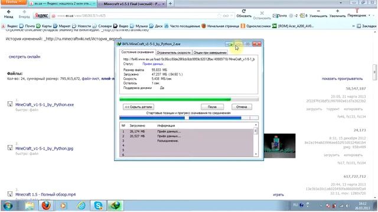Open Видео bookmark
378x212 pixels.
click(120, 26)
